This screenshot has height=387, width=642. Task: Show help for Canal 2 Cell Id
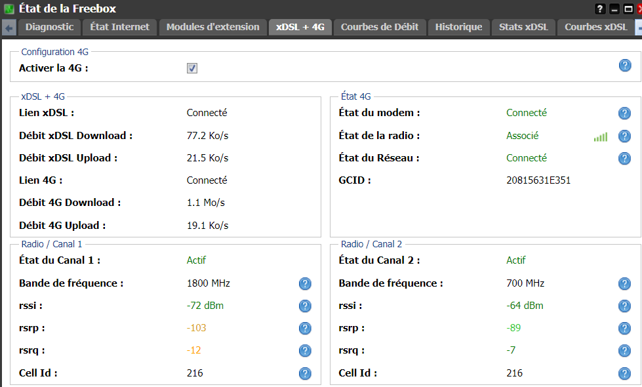pyautogui.click(x=625, y=373)
